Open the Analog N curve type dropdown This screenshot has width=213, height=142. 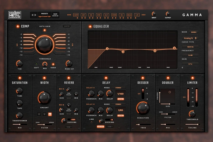point(190,38)
